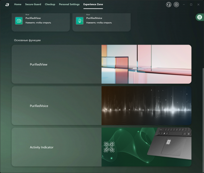Viewport: 204px width, 173px height.
Task: Go to the Home tab
Action: coord(18,4)
